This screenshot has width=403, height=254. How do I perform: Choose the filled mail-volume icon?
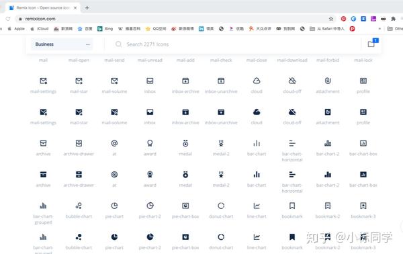pos(114,112)
